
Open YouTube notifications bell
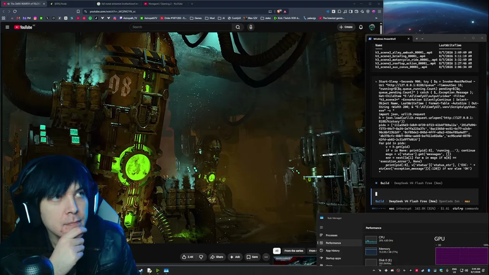(x=361, y=27)
